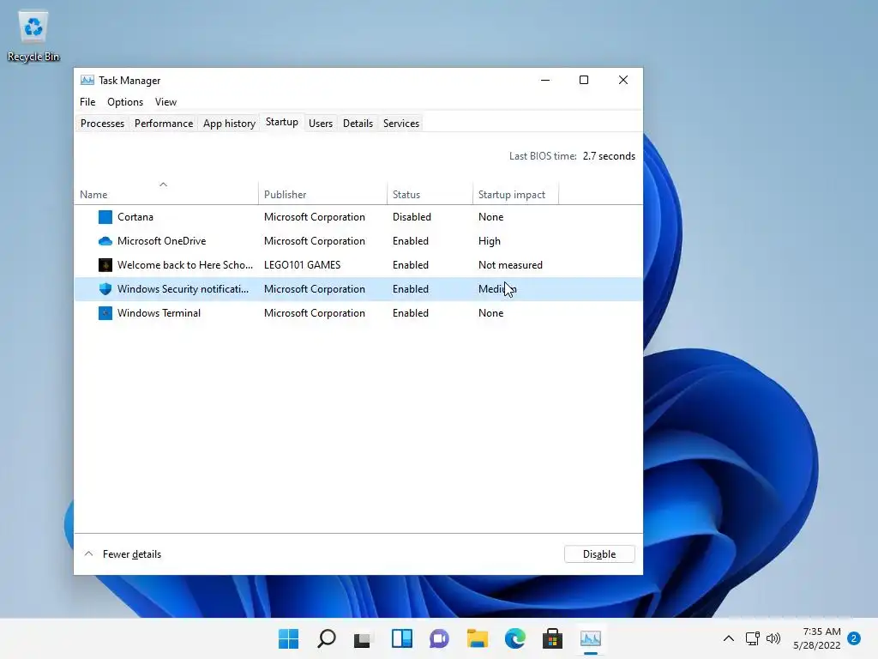Sort by the Publisher column header
Image resolution: width=878 pixels, height=659 pixels.
coord(322,195)
